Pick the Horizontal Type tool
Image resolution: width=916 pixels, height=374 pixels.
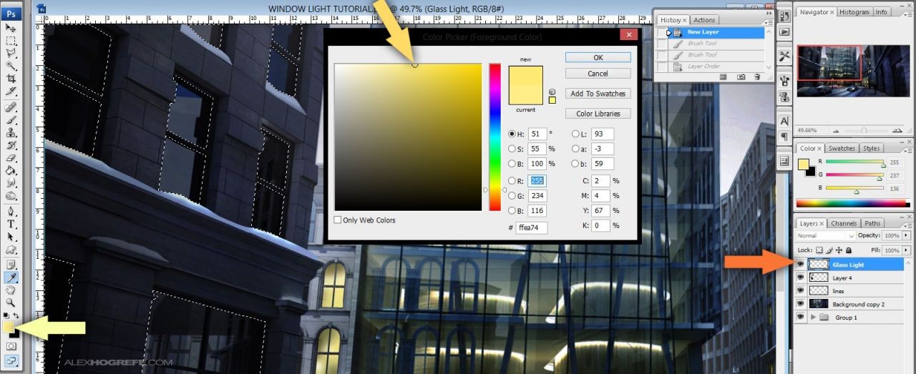(11, 224)
